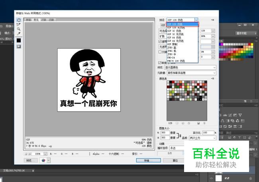Select the Eyedropper tool

pos(19,33)
